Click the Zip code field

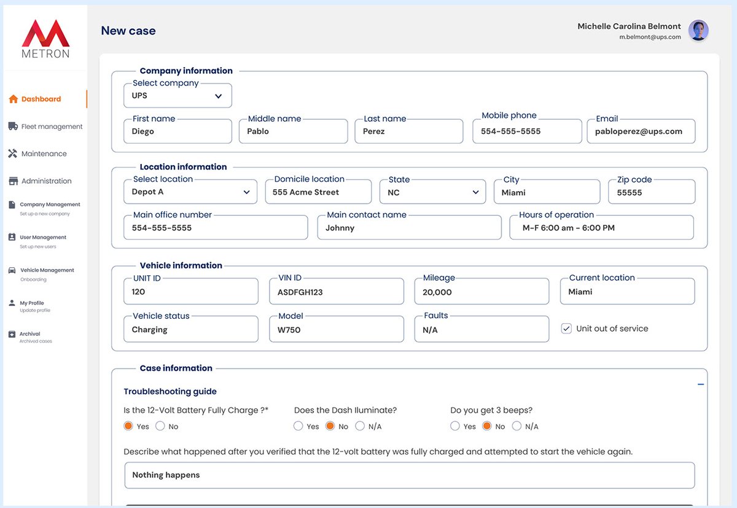point(652,192)
